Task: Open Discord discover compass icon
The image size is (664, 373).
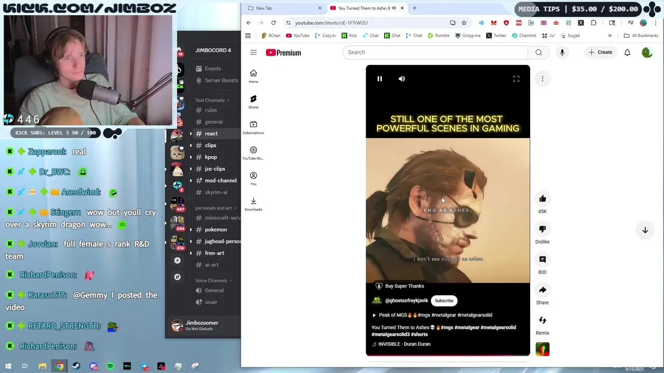Action: click(x=177, y=277)
